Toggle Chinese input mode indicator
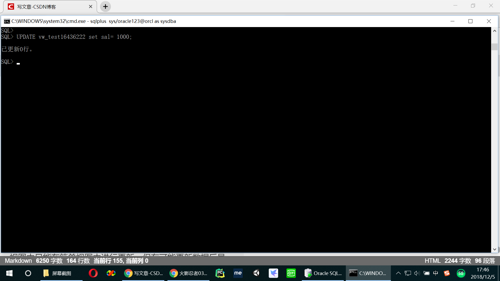500x281 pixels. click(435, 273)
